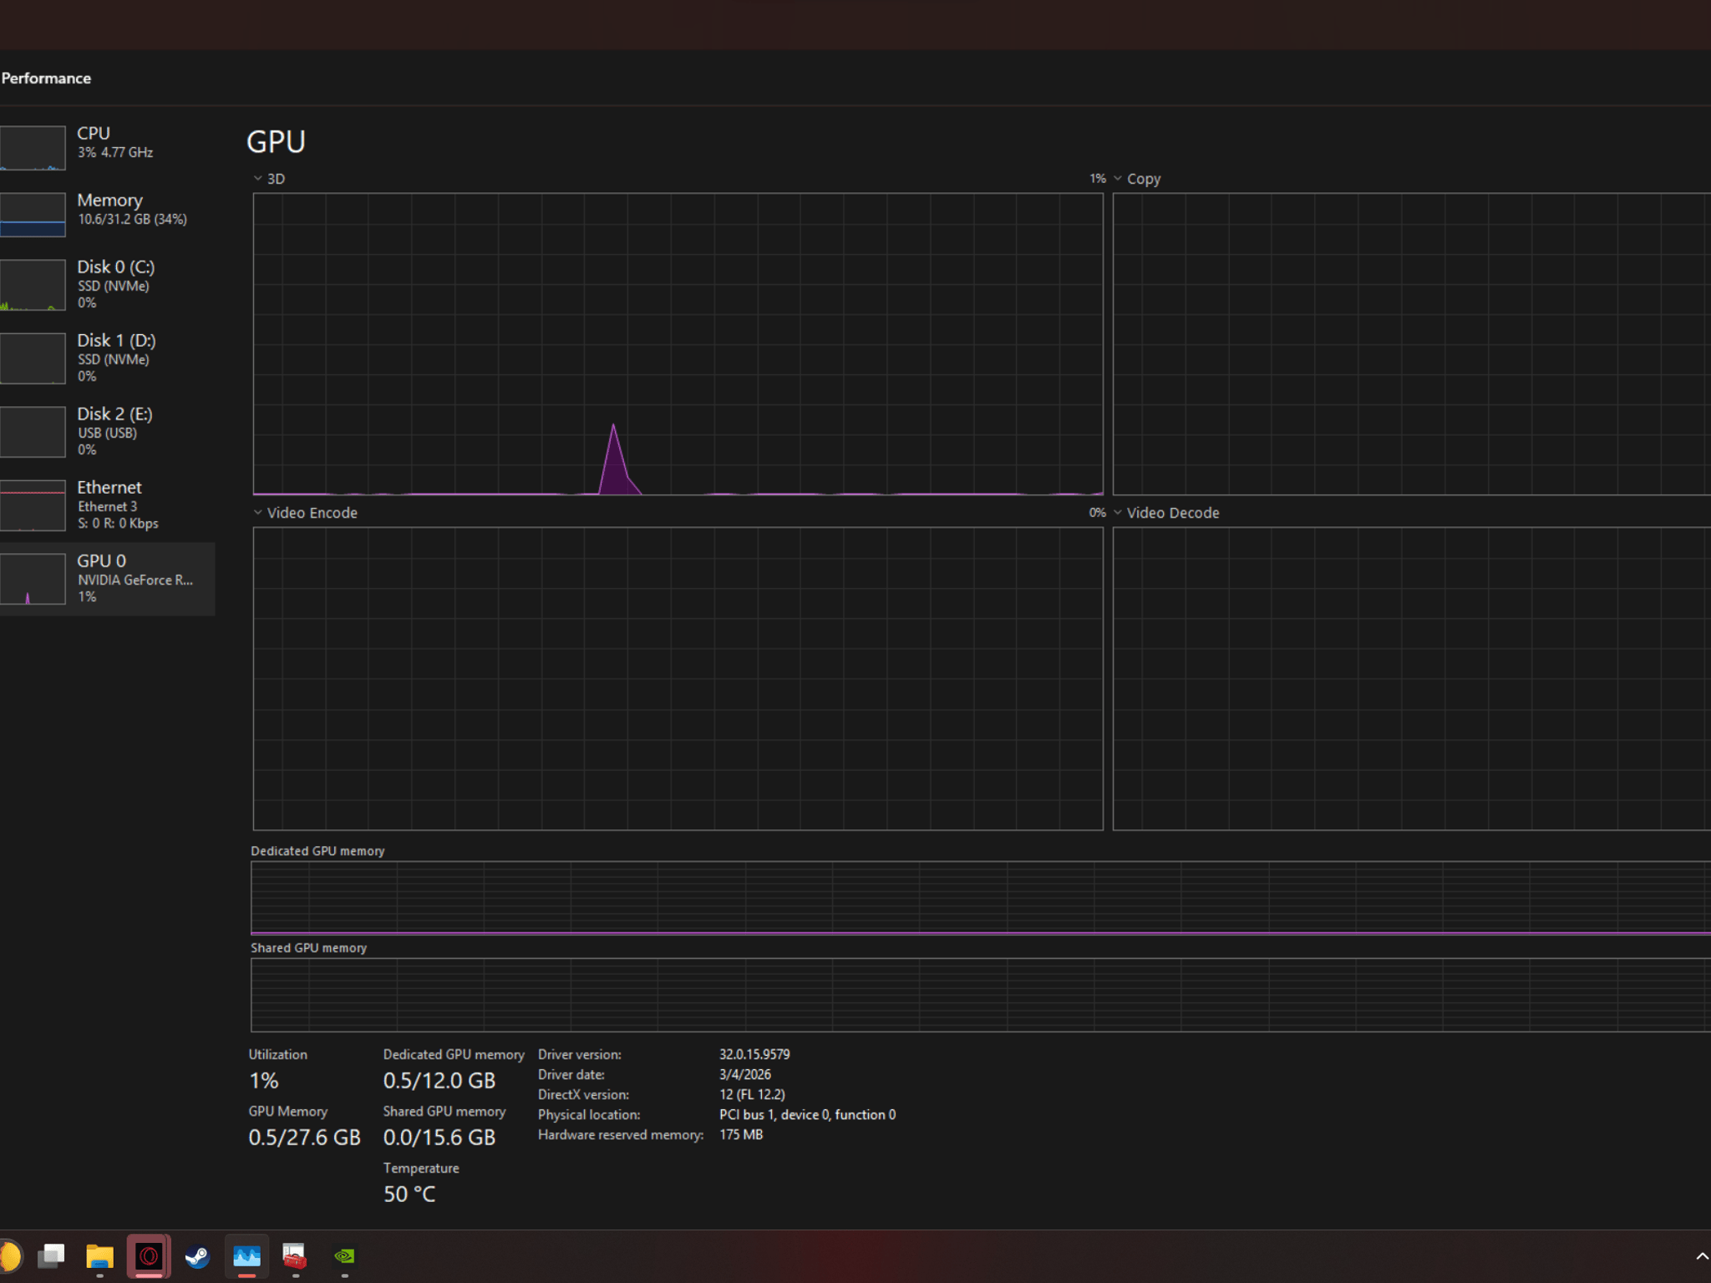This screenshot has width=1711, height=1283.
Task: Open File Explorer from the taskbar
Action: [x=99, y=1255]
